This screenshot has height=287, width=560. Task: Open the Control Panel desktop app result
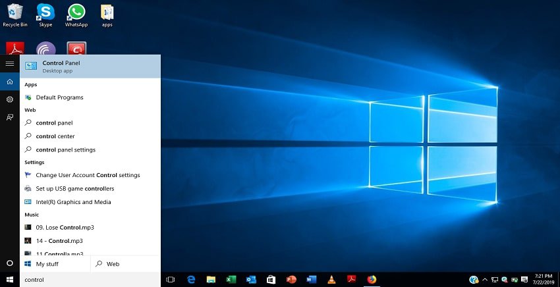pos(90,66)
